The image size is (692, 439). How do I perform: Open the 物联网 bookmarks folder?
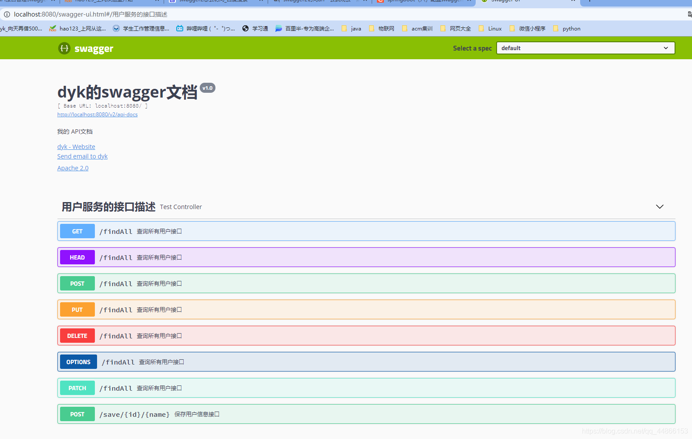pos(382,29)
